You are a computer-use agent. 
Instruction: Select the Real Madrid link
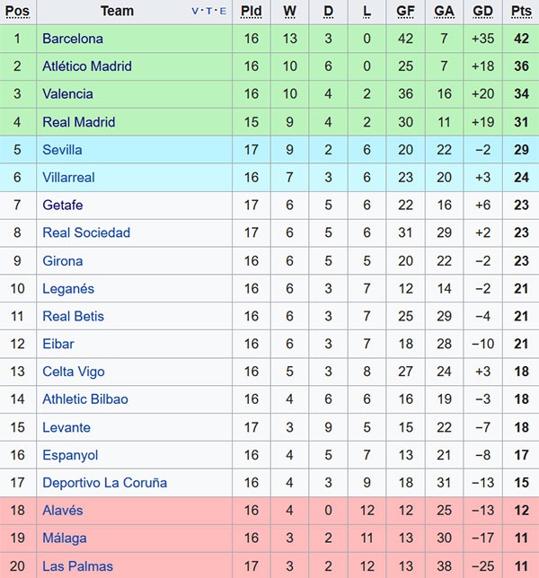(x=79, y=122)
